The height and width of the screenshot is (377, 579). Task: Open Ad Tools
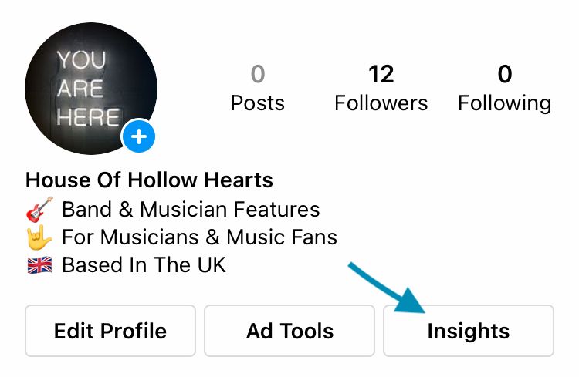[289, 331]
